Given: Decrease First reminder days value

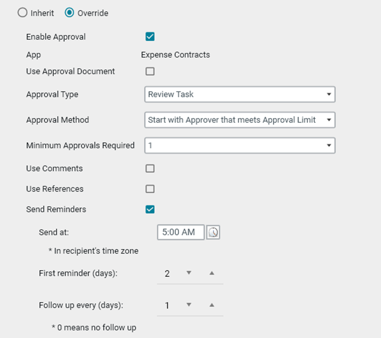Looking at the screenshot, I should click(189, 273).
